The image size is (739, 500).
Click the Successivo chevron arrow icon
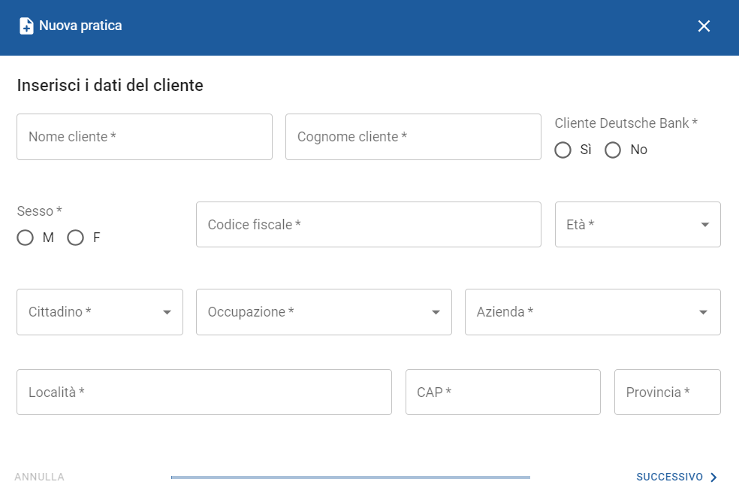[x=713, y=477]
